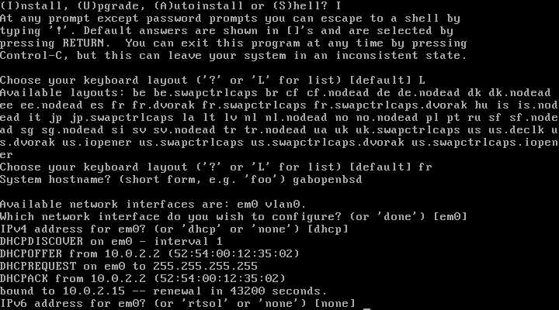Click the '255.255.255.255' broadcast address
Image resolution: width=559 pixels, height=310 pixels.
tap(205, 267)
